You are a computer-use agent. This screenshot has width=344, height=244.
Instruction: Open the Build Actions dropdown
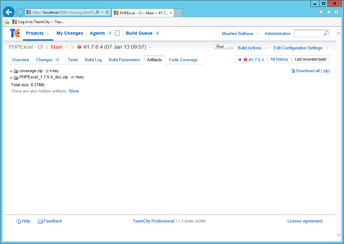tap(249, 48)
